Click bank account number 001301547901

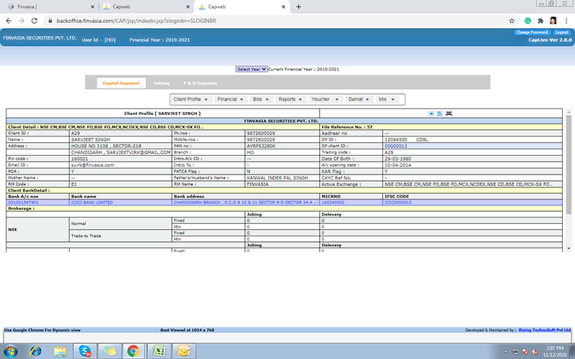pyautogui.click(x=24, y=202)
